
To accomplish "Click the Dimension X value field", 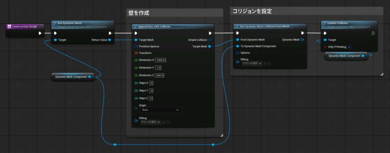I will 160,60.
